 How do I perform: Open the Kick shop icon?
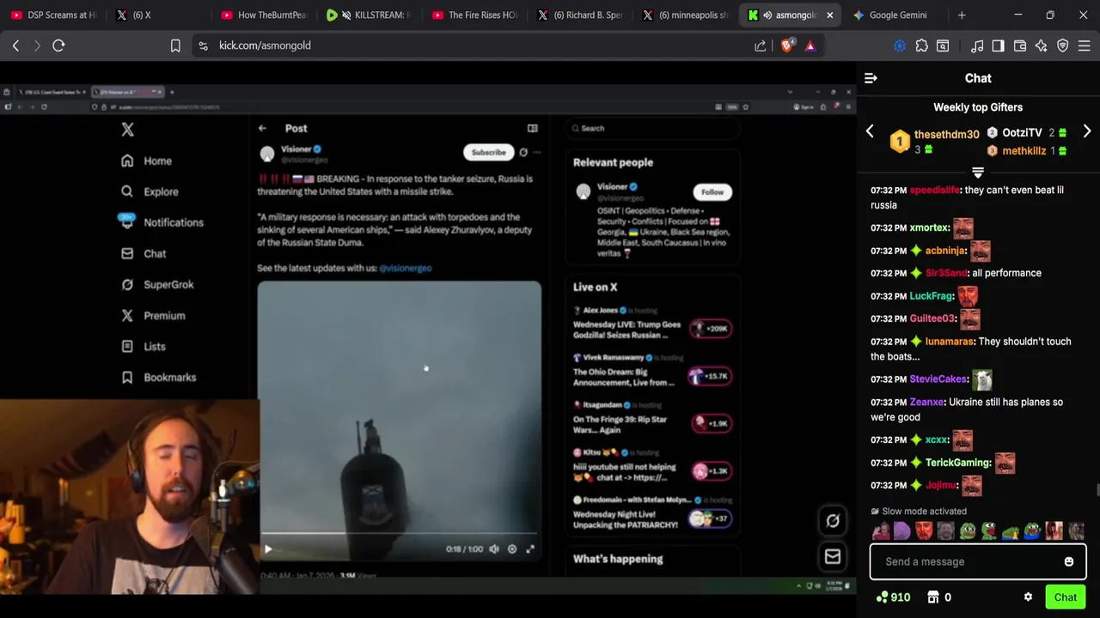(x=932, y=597)
